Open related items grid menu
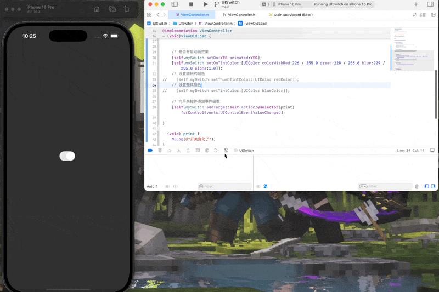This screenshot has width=439, height=292. click(149, 15)
